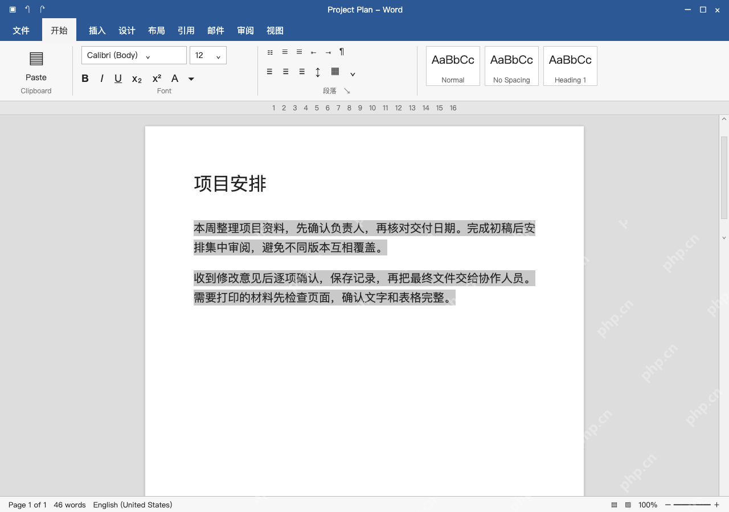Switch to the 布局 tab
This screenshot has width=729, height=512.
157,31
